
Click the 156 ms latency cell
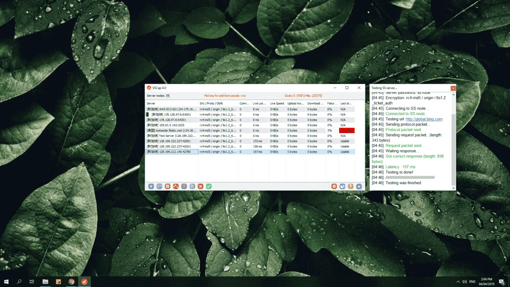[x=260, y=146]
